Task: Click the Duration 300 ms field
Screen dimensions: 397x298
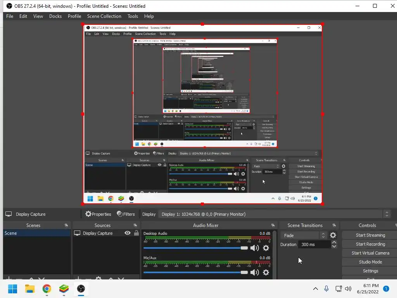Action: point(314,244)
